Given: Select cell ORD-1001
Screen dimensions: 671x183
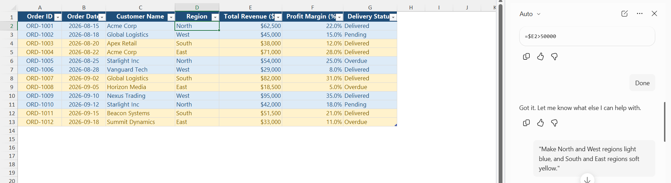Looking at the screenshot, I should (x=40, y=26).
